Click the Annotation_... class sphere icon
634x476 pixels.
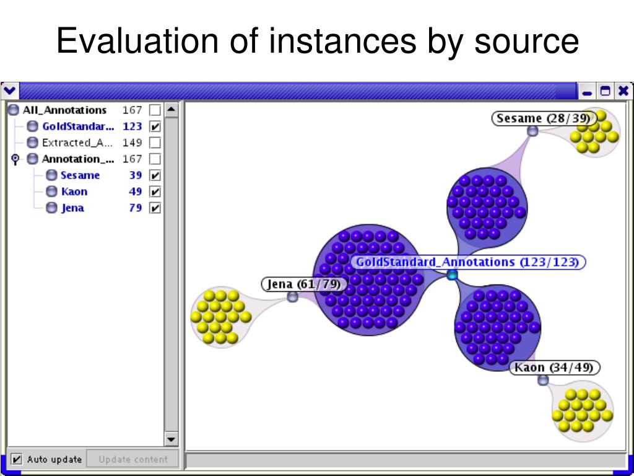point(33,159)
